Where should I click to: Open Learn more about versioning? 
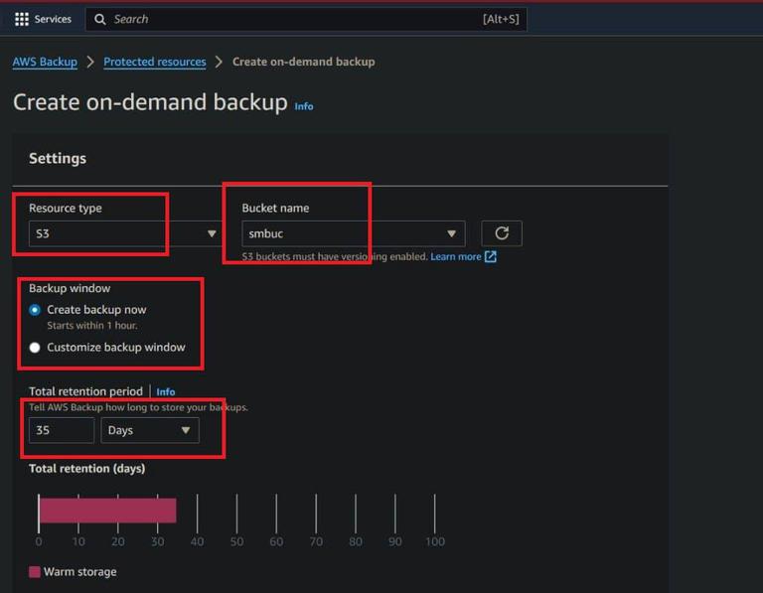[455, 256]
